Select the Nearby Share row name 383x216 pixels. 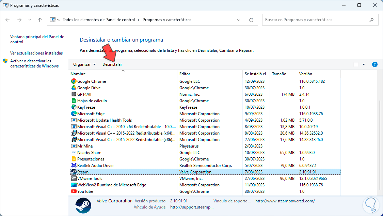click(89, 153)
